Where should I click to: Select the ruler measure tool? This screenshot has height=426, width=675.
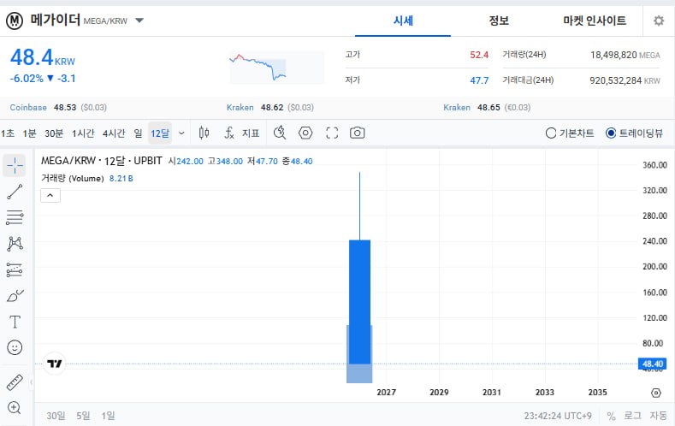[x=15, y=382]
